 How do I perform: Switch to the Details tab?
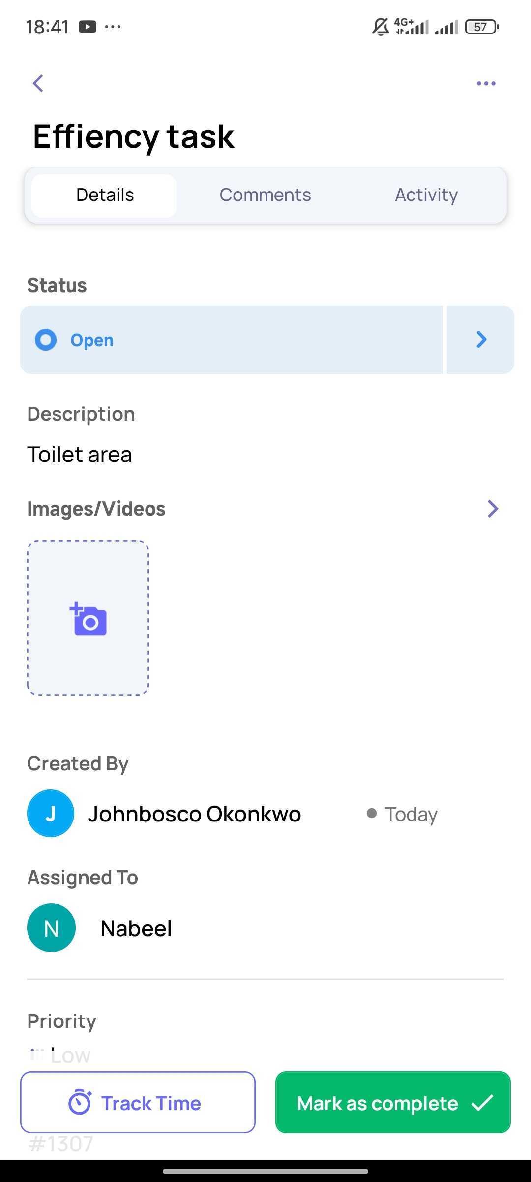(x=104, y=195)
